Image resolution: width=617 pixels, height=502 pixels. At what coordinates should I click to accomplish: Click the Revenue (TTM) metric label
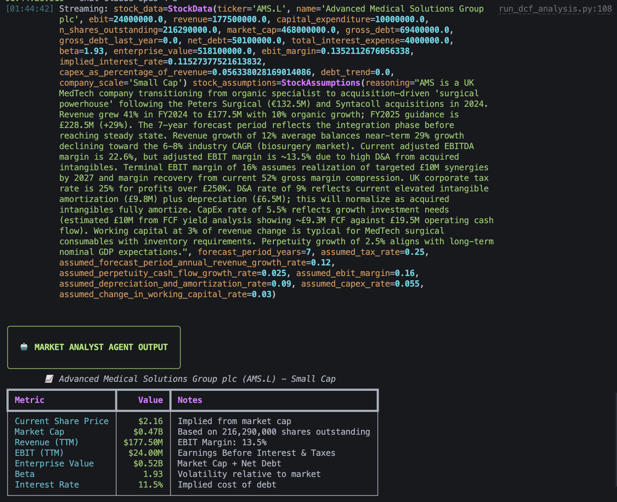click(x=47, y=442)
